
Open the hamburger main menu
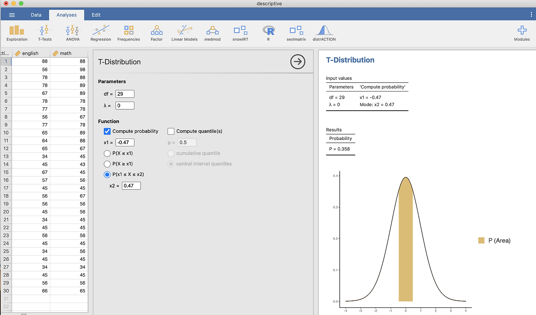[12, 15]
